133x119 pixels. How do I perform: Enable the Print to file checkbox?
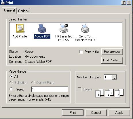coord(81,52)
